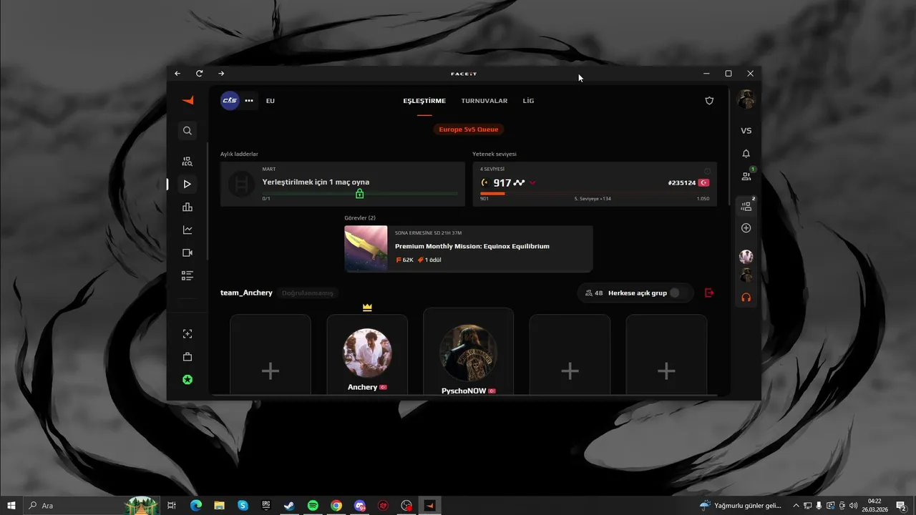The height and width of the screenshot is (515, 916).
Task: Open friends list with green badge
Action: (x=746, y=175)
